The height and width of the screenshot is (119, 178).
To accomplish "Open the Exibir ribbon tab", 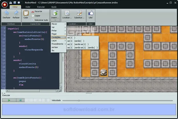I will pos(28,7).
